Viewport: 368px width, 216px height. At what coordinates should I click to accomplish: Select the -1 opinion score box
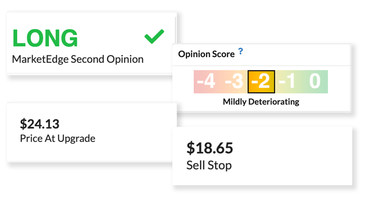click(288, 82)
